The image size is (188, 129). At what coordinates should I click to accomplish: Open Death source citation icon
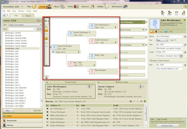(185, 52)
